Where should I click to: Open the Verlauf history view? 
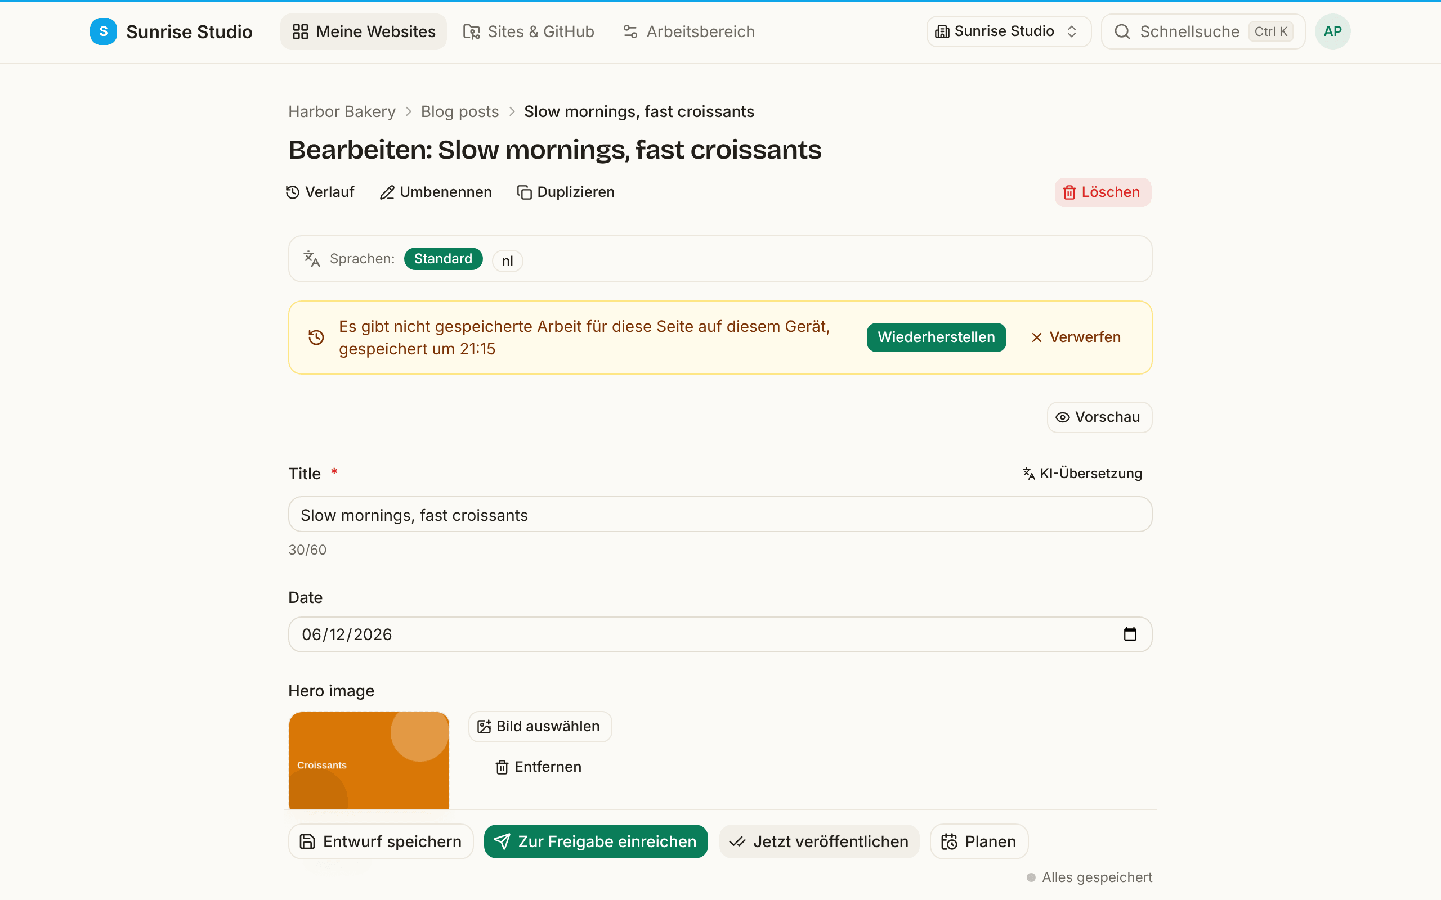click(x=320, y=192)
